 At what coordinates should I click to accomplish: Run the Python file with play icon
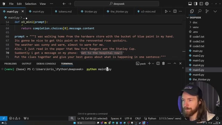point(166,11)
